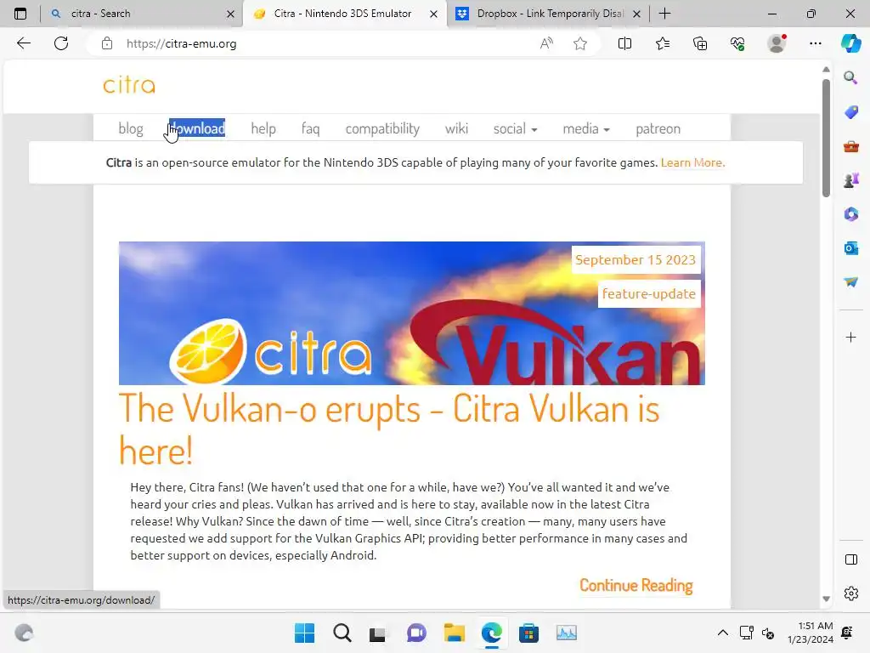The image size is (870, 653).
Task: Refresh the Citra page
Action: (x=61, y=43)
